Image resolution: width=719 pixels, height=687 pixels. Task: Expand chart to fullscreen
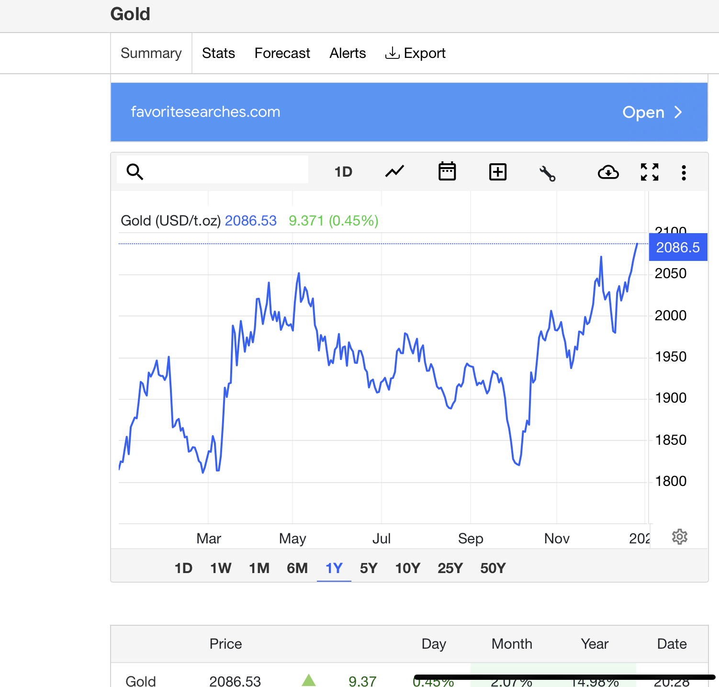[650, 172]
